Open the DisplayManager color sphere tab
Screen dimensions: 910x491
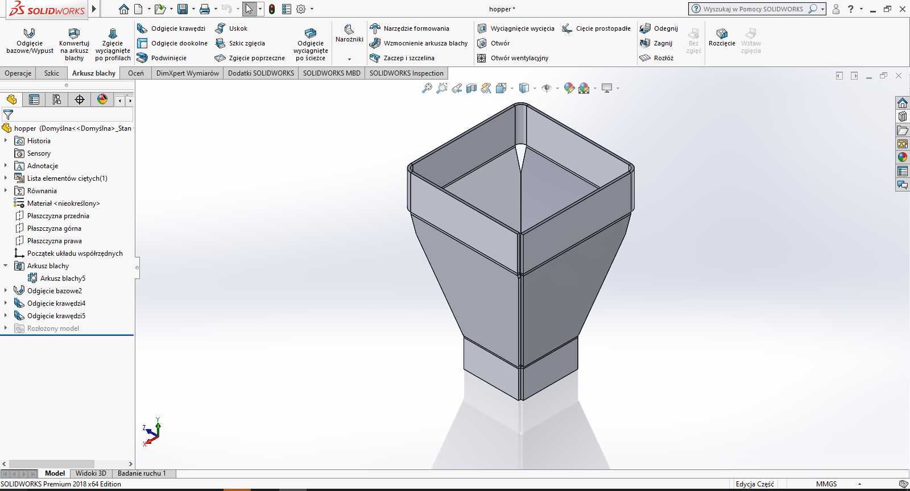click(102, 99)
